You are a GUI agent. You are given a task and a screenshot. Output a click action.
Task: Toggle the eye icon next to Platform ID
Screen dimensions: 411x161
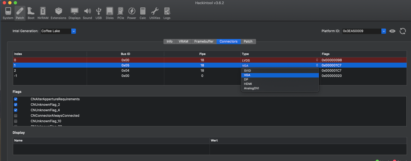pyautogui.click(x=393, y=31)
